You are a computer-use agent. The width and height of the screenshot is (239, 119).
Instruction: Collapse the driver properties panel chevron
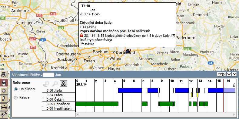(x=229, y=74)
